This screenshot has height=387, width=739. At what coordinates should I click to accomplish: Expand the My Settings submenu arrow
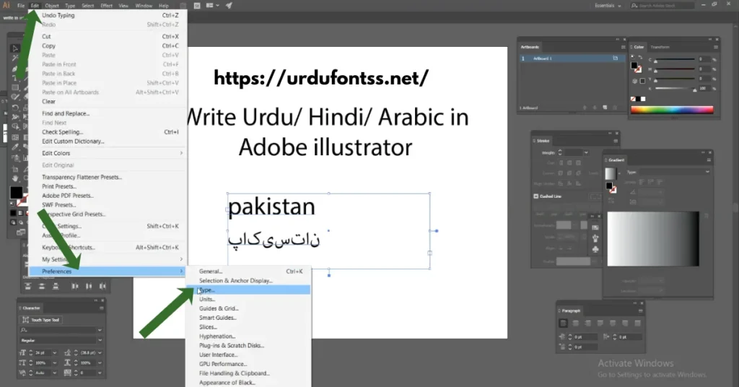(x=181, y=259)
